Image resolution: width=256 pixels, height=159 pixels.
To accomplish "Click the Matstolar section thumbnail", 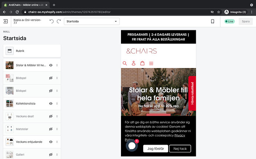I will click(x=10, y=129).
